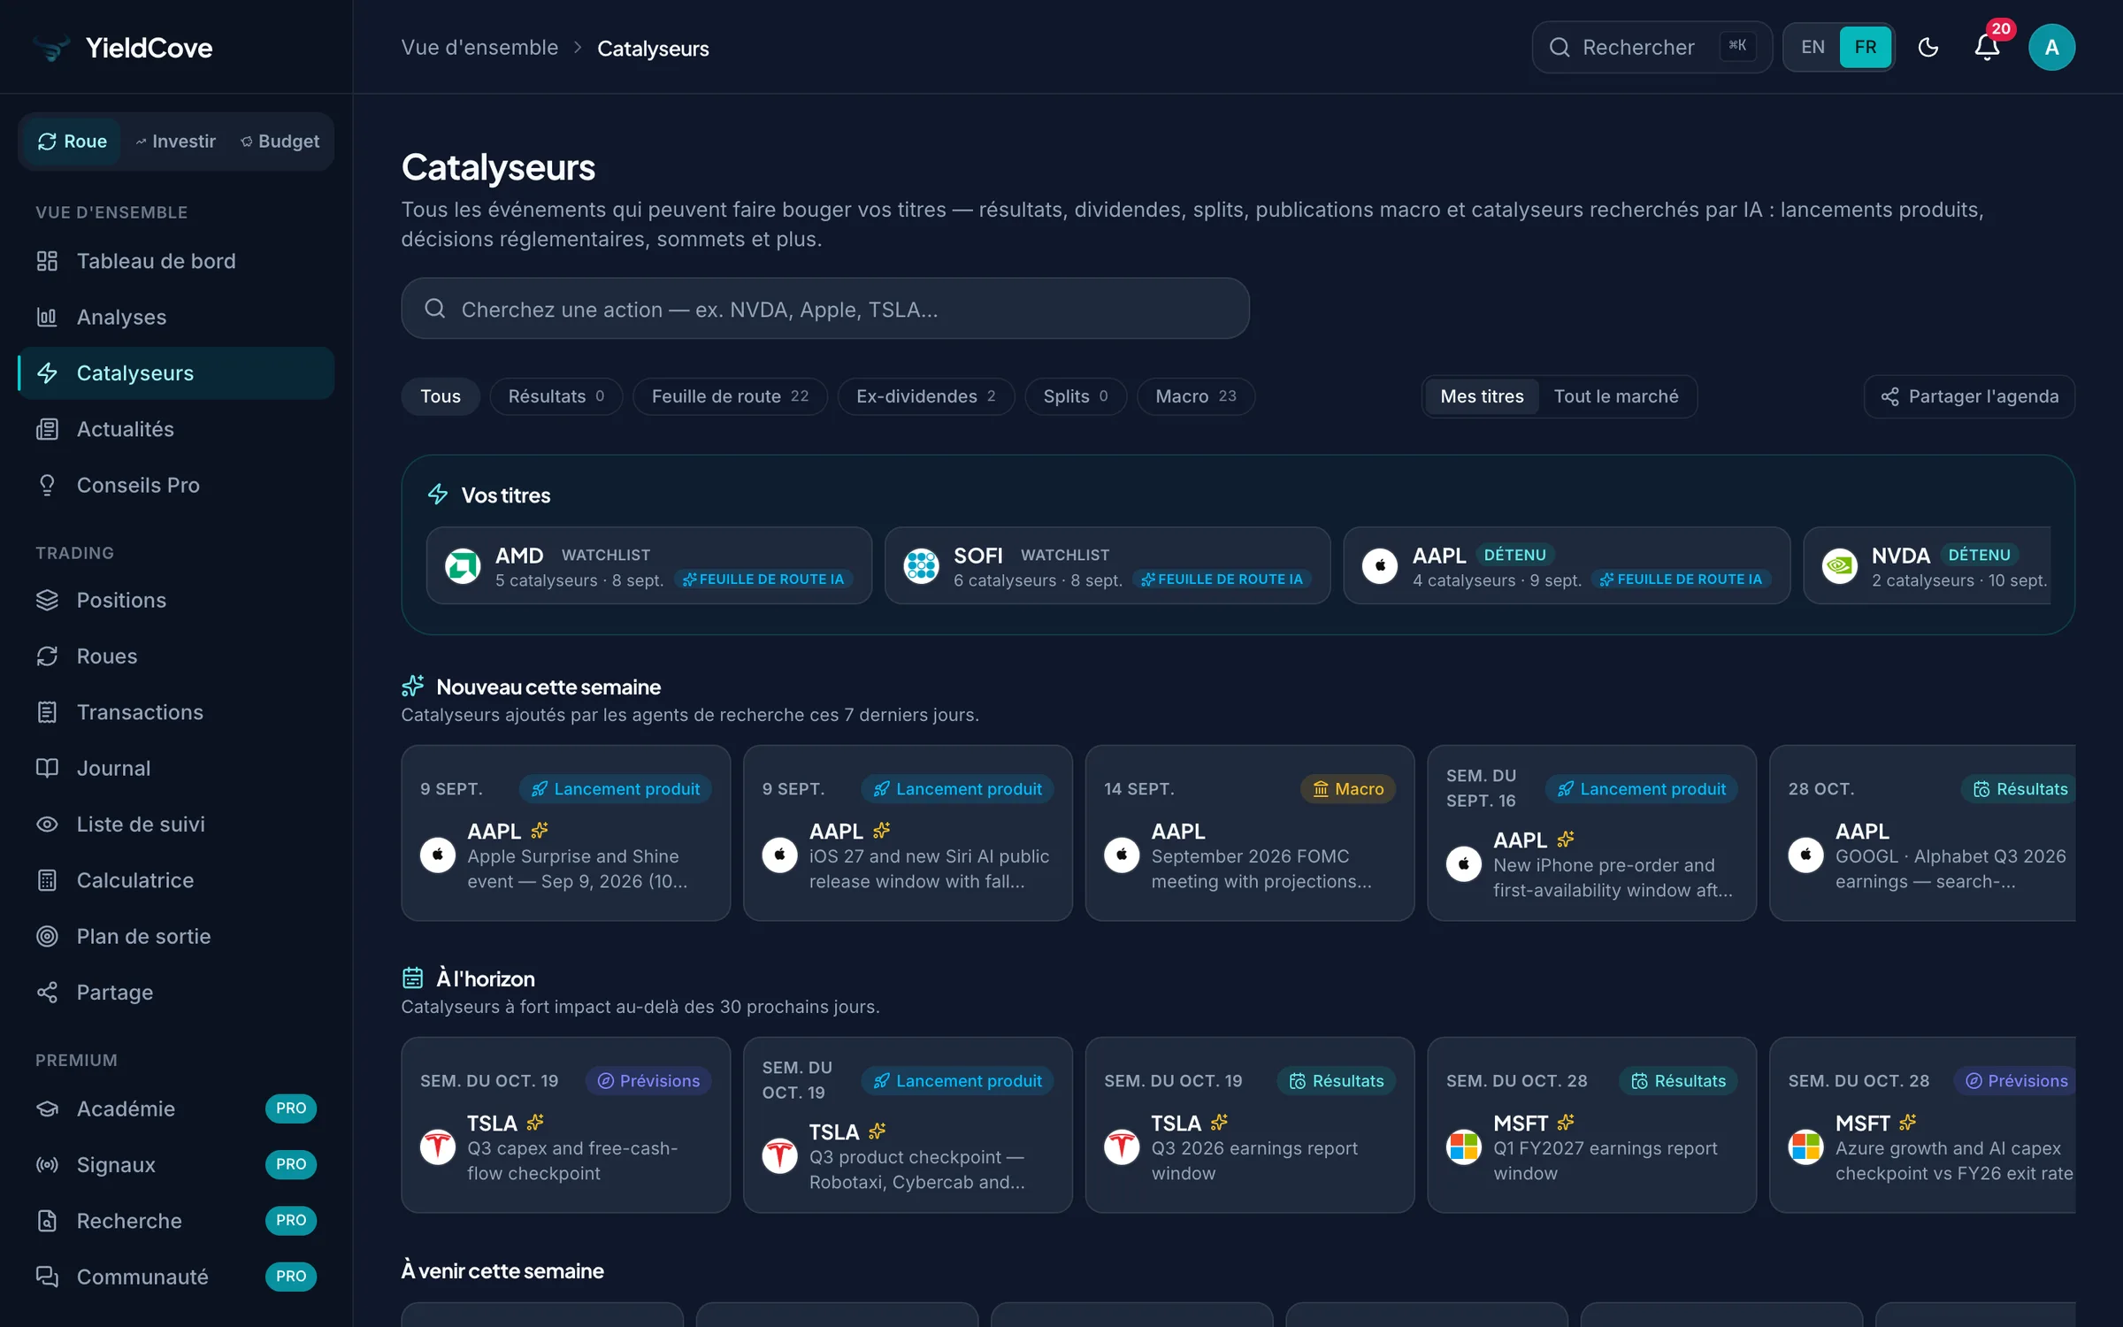The height and width of the screenshot is (1327, 2123).
Task: Open the user avatar A menu
Action: [x=2051, y=47]
